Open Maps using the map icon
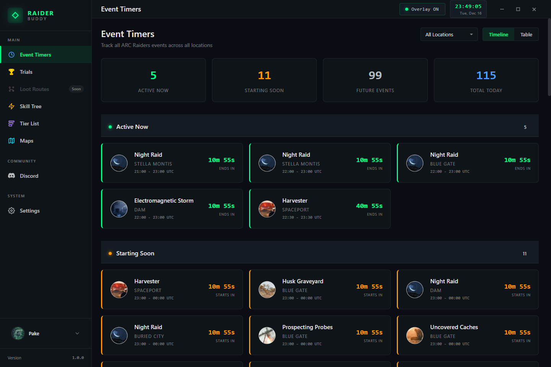This screenshot has width=551, height=367. (11, 141)
